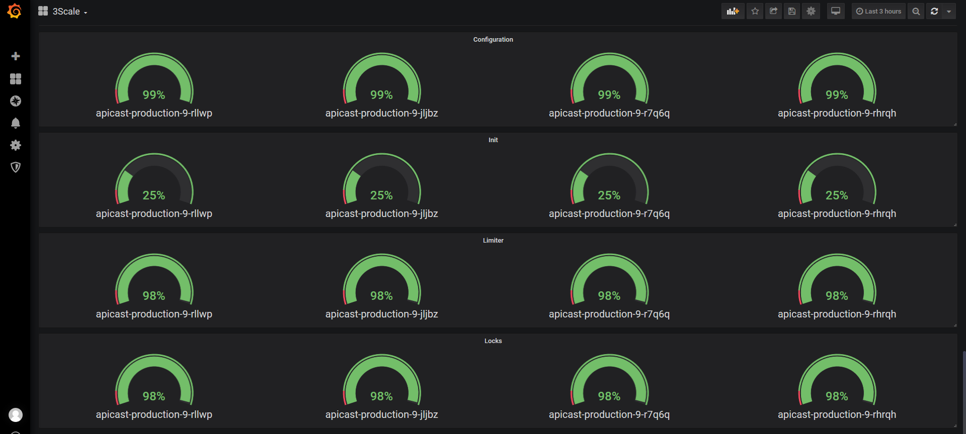Star this dashboard as favorite
This screenshot has height=434, width=966.
(755, 11)
